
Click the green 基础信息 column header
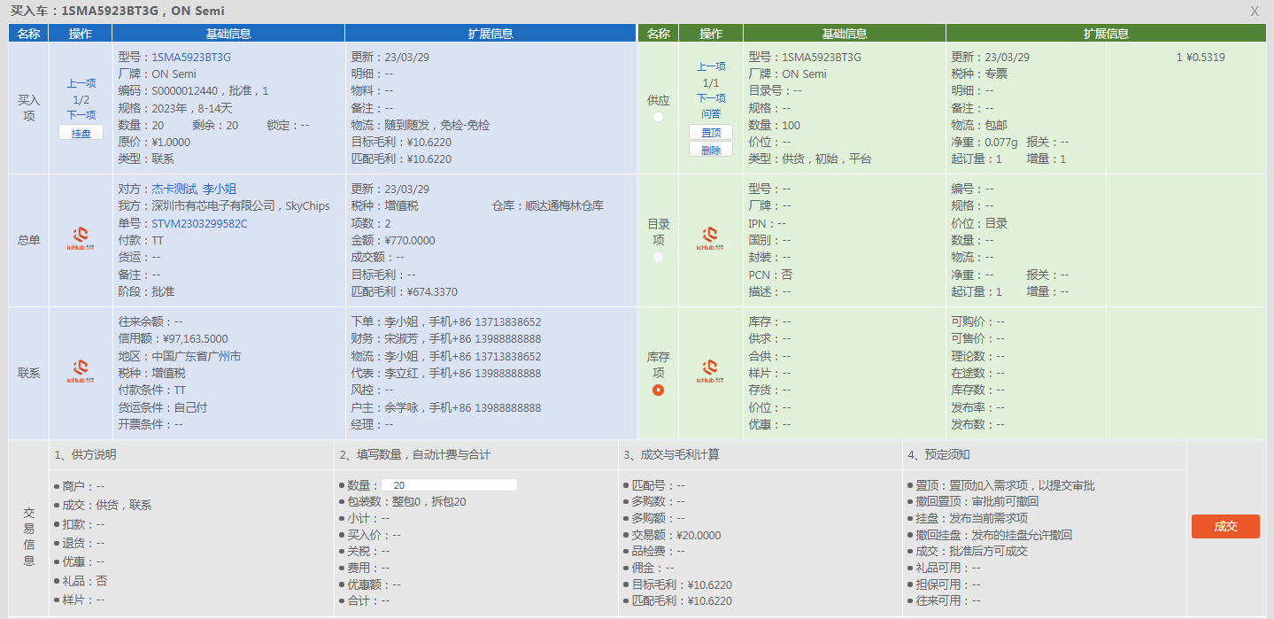coord(844,34)
